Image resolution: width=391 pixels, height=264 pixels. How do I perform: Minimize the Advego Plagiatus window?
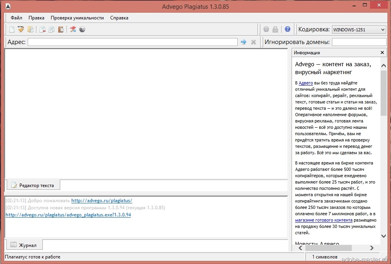(x=354, y=6)
